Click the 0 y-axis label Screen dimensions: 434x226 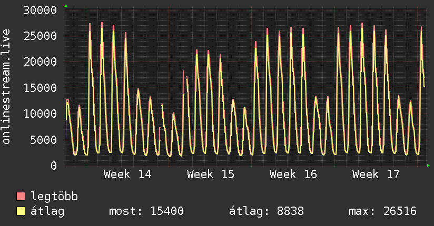[x=54, y=166]
